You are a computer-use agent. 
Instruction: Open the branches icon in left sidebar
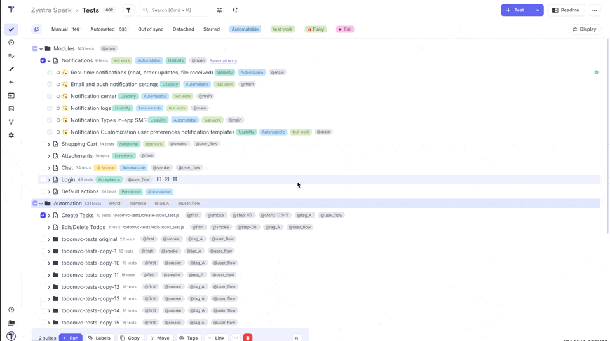click(x=11, y=122)
